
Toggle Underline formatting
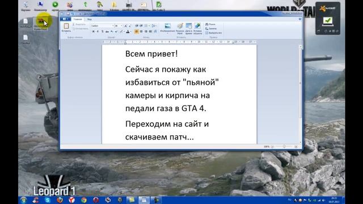click(x=102, y=32)
